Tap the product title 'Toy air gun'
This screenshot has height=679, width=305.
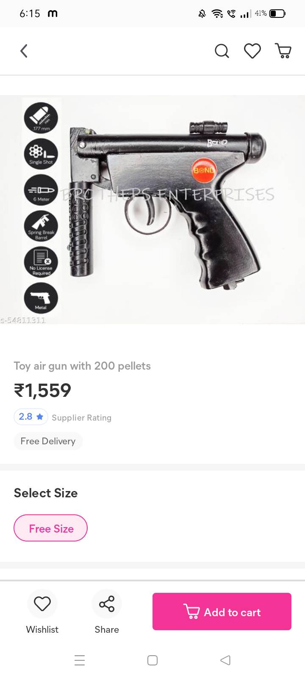(82, 366)
